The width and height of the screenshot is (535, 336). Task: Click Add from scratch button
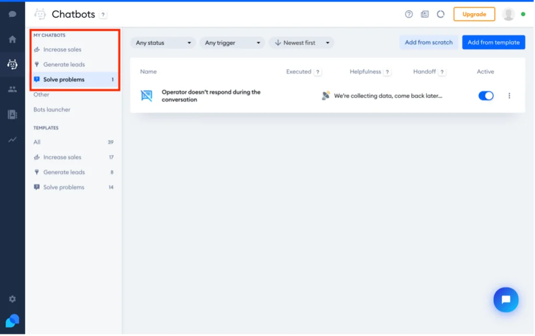click(x=428, y=42)
